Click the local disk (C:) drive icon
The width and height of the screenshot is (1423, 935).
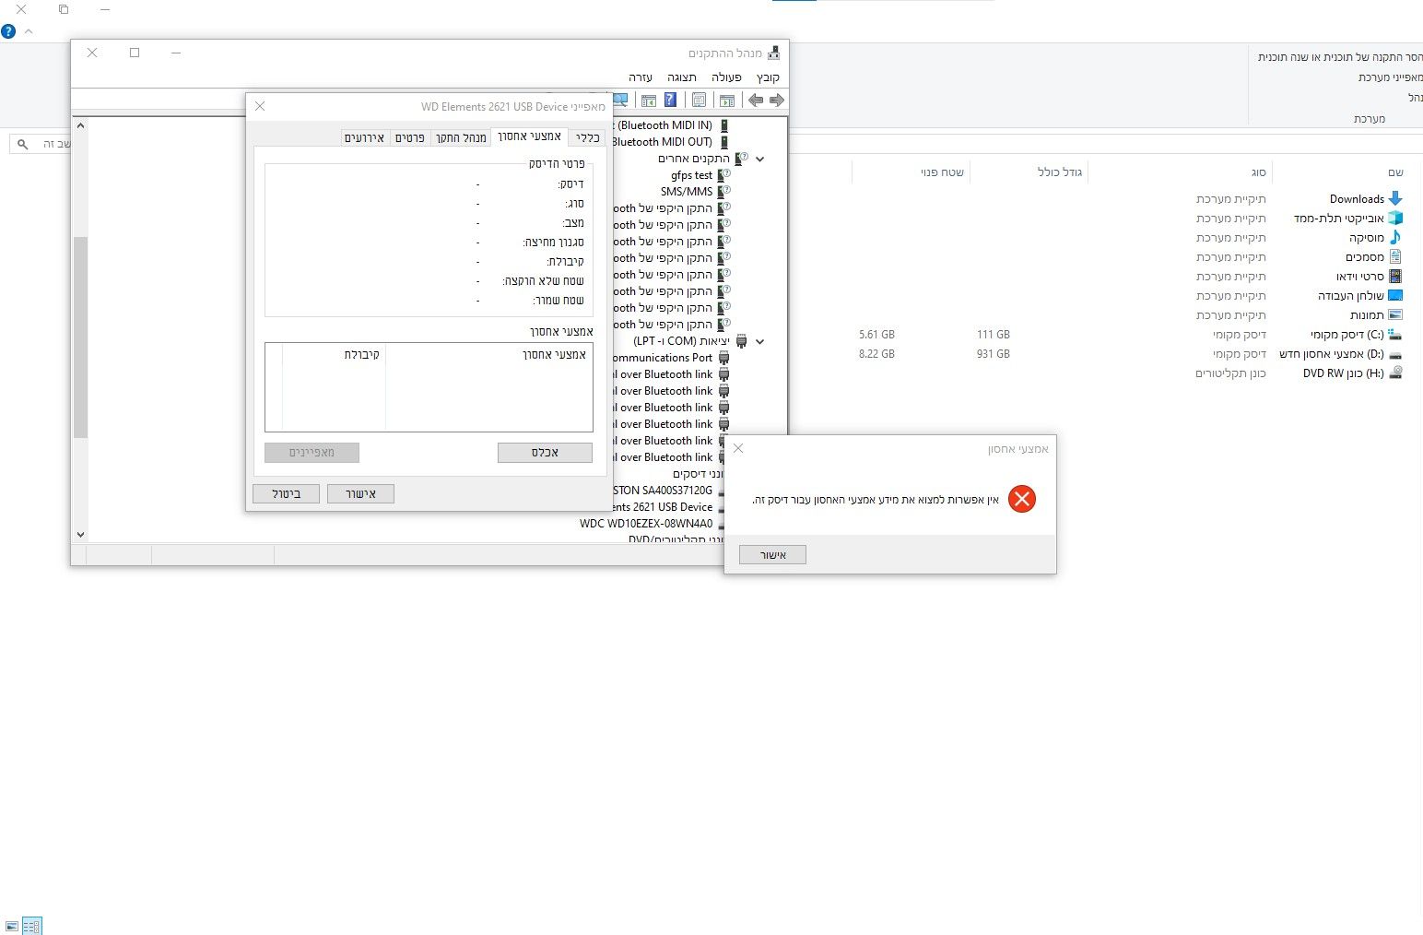click(1395, 334)
